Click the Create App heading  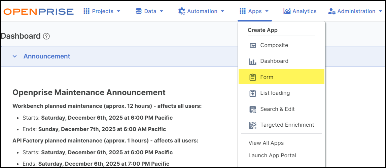point(262,30)
